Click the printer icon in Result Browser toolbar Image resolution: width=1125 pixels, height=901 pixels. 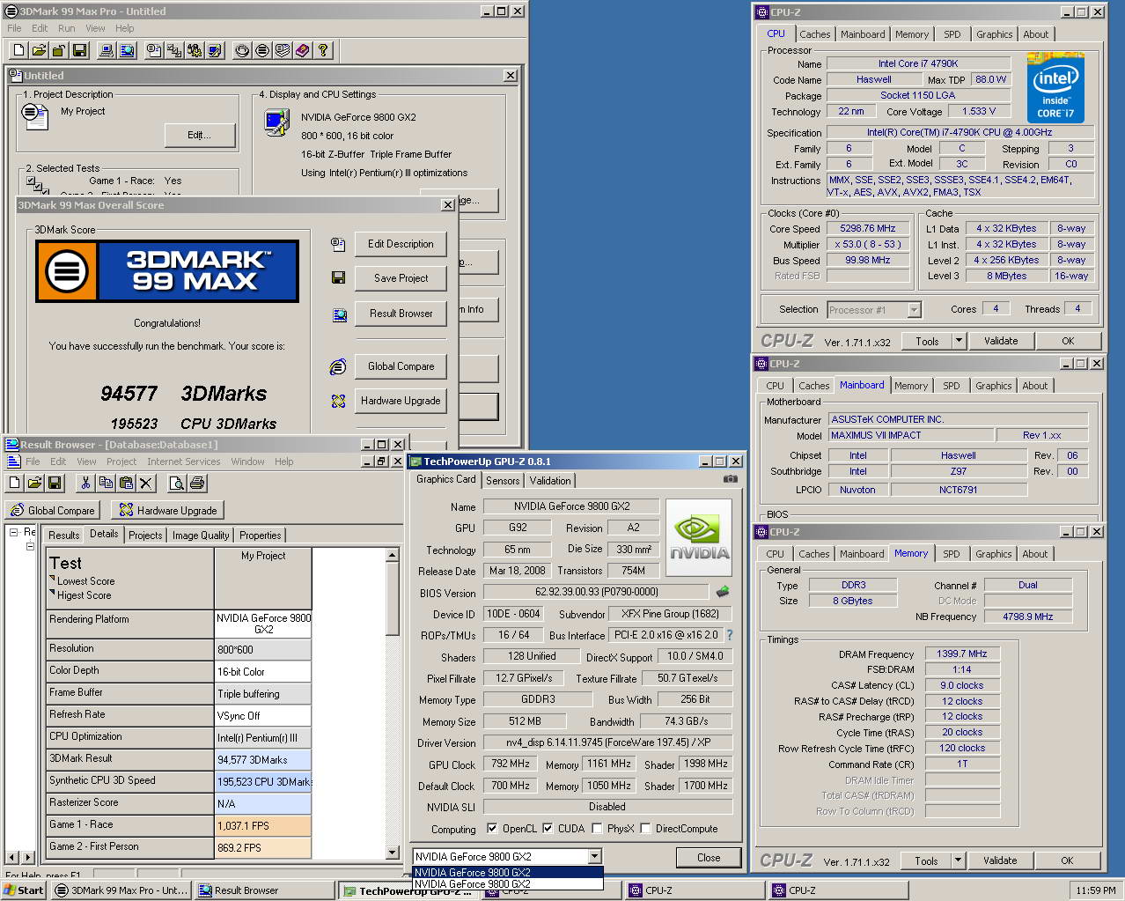197,483
